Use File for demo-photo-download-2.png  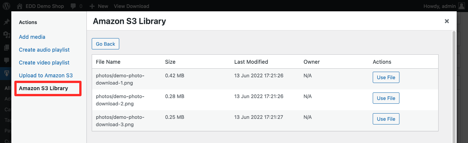(386, 98)
